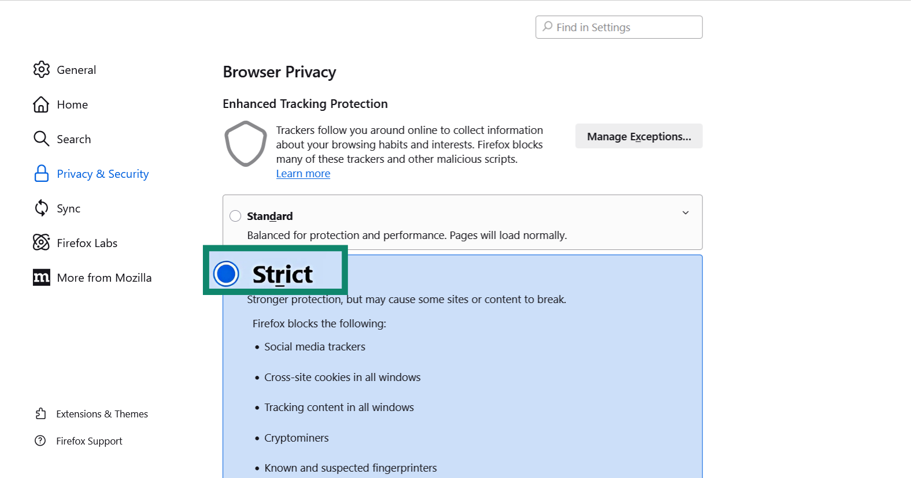The height and width of the screenshot is (478, 911).
Task: Click the More from Mozilla icon
Action: click(41, 278)
